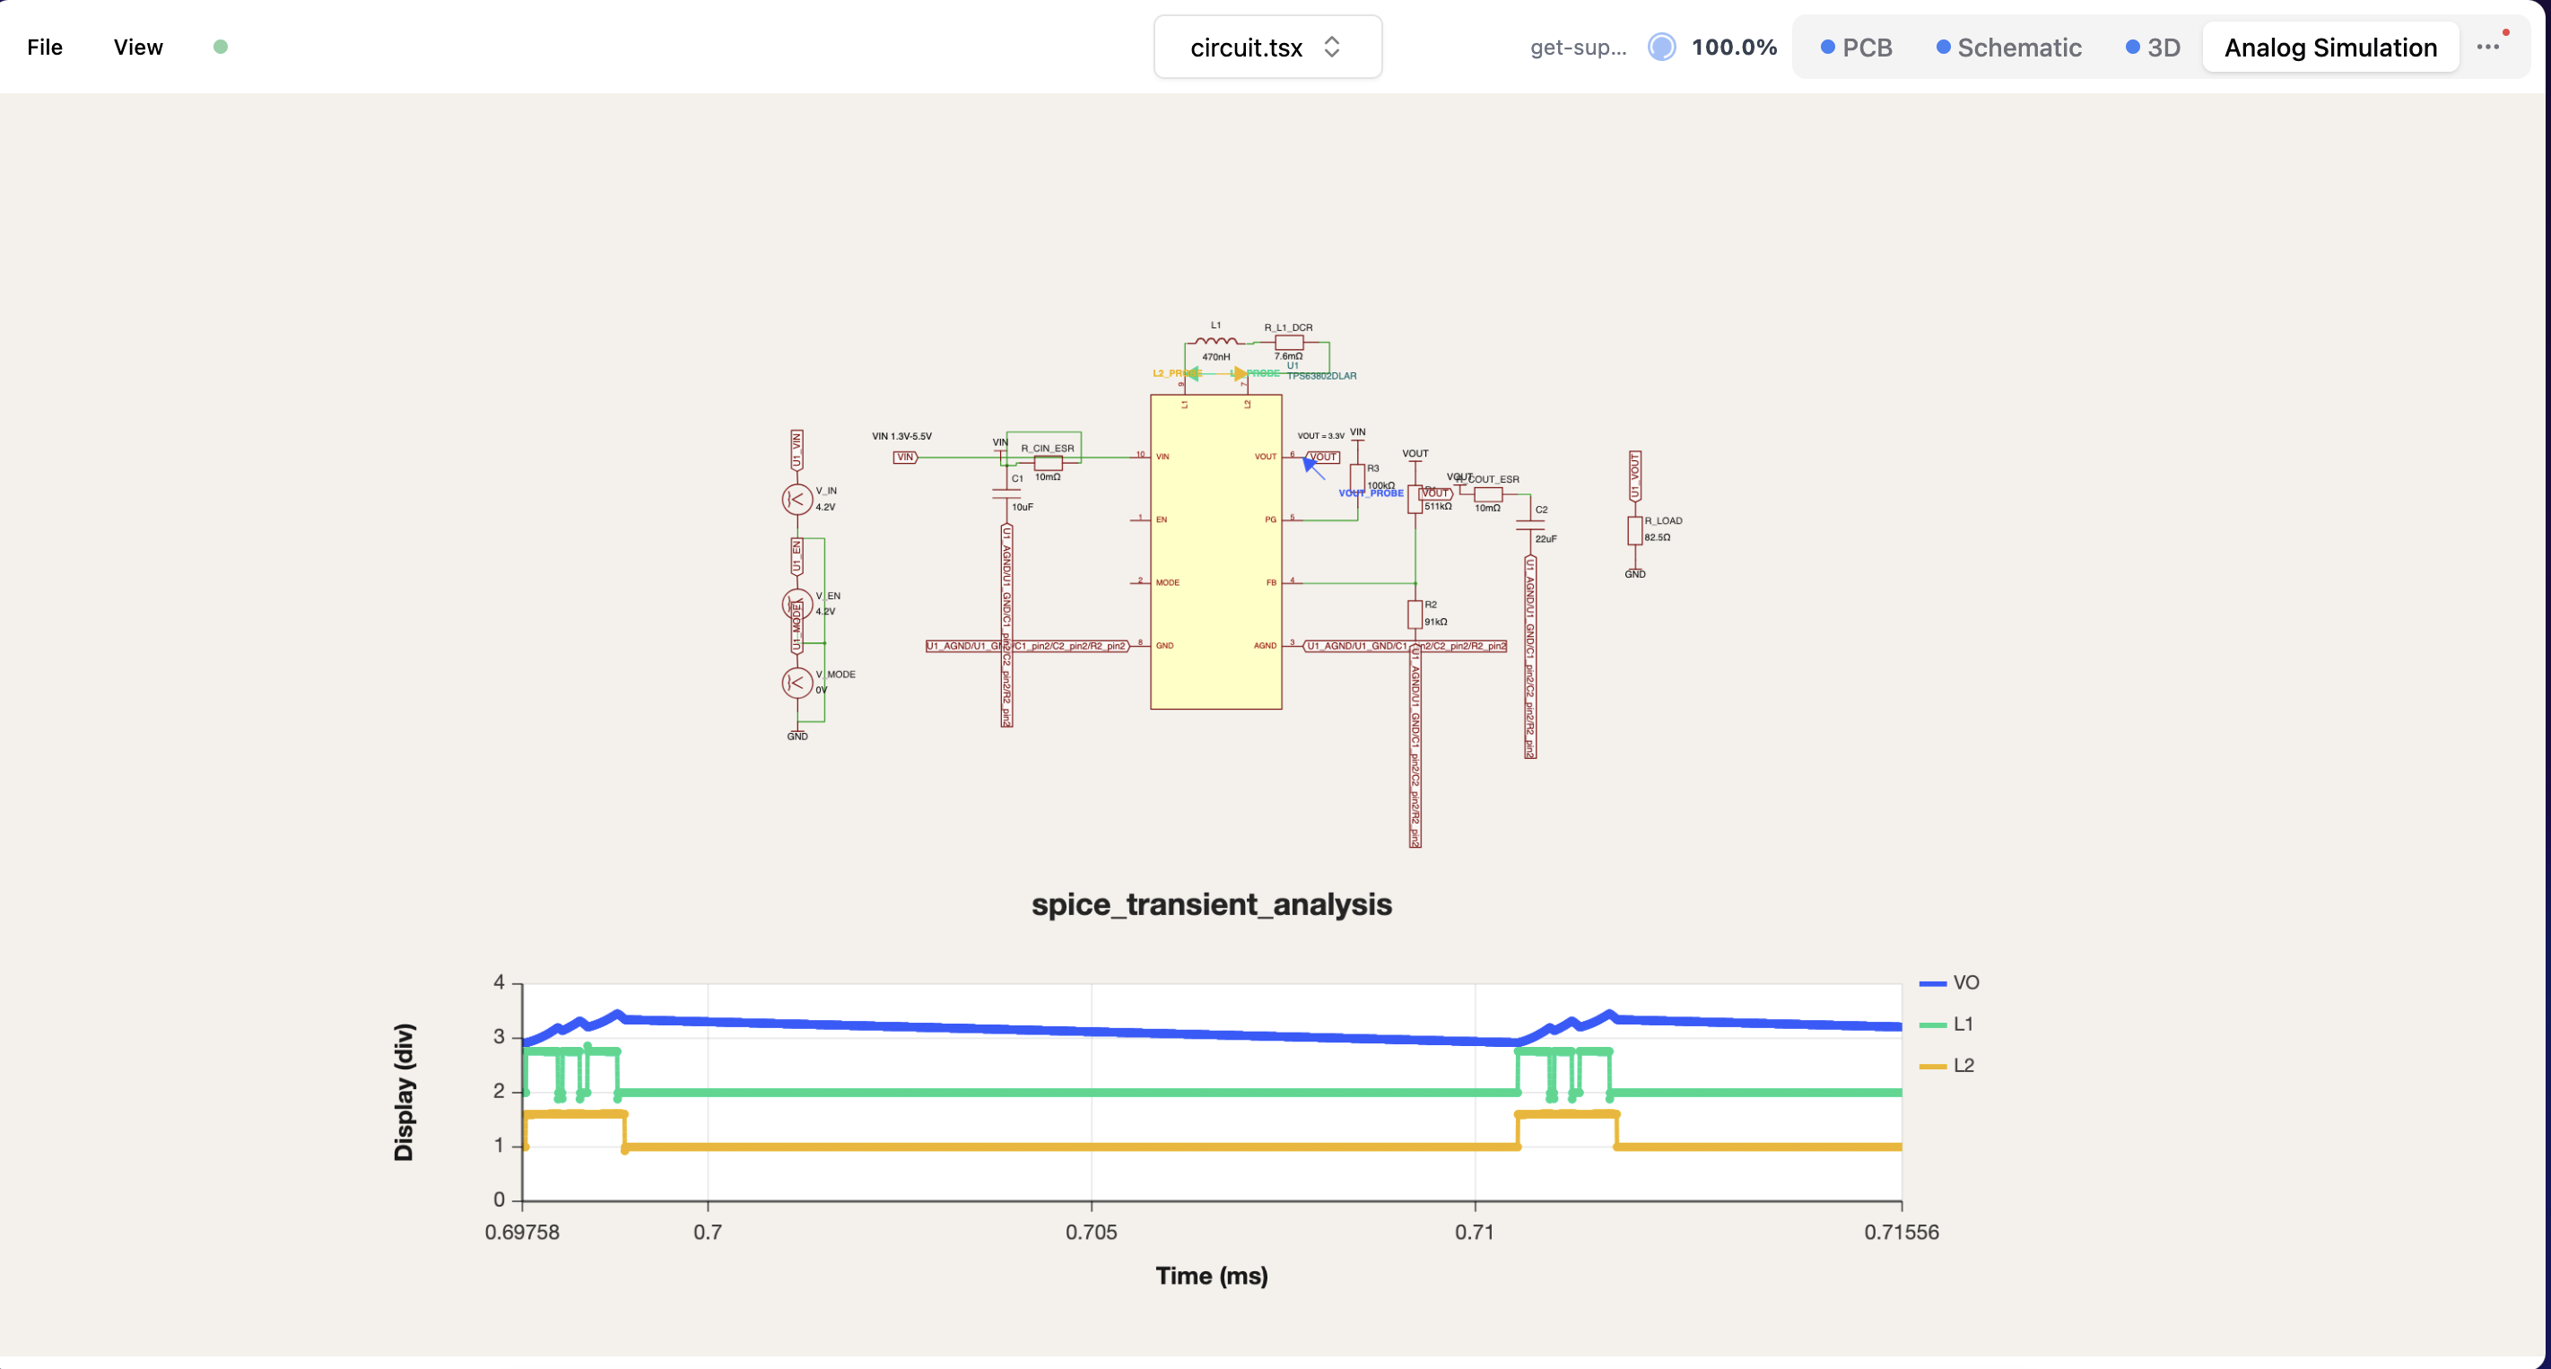This screenshot has height=1369, width=2551.
Task: Click the blue loading progress circle icon
Action: pyautogui.click(x=1662, y=47)
